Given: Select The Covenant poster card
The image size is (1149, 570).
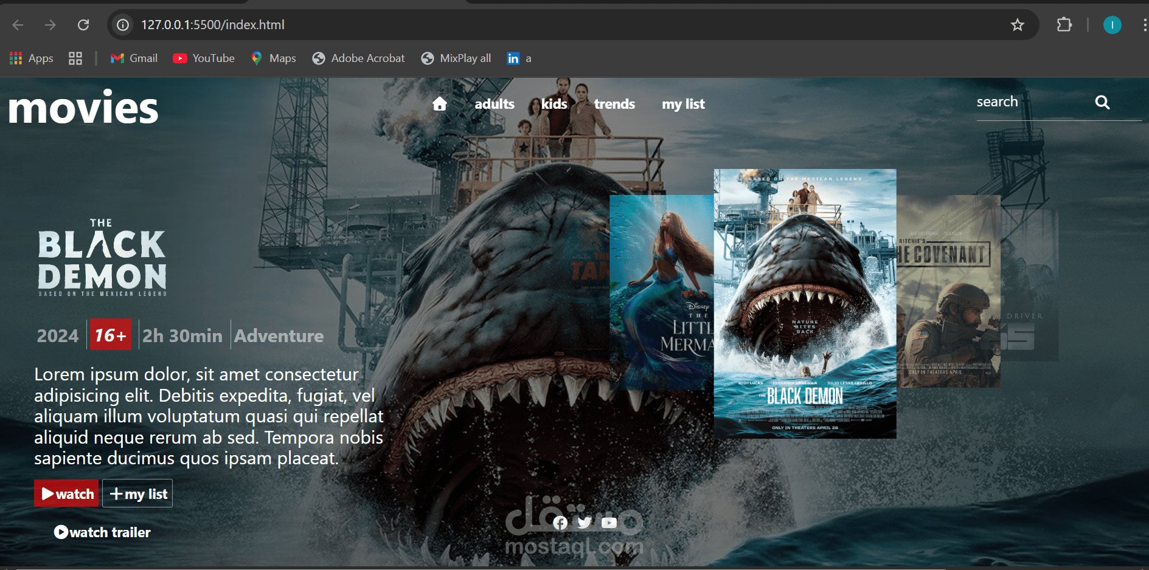Looking at the screenshot, I should (x=948, y=292).
